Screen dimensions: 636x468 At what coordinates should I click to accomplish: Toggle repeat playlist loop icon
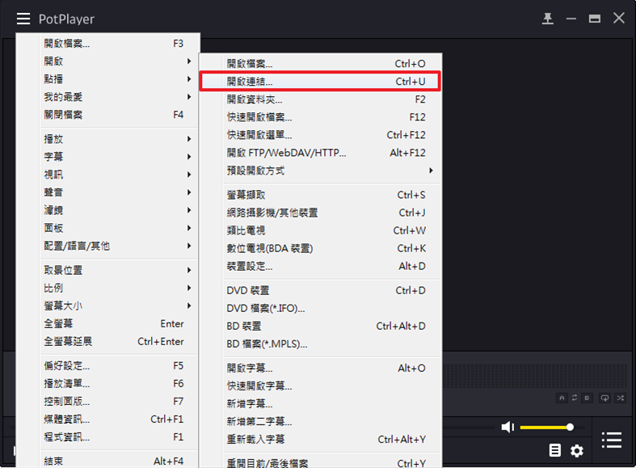click(x=605, y=398)
